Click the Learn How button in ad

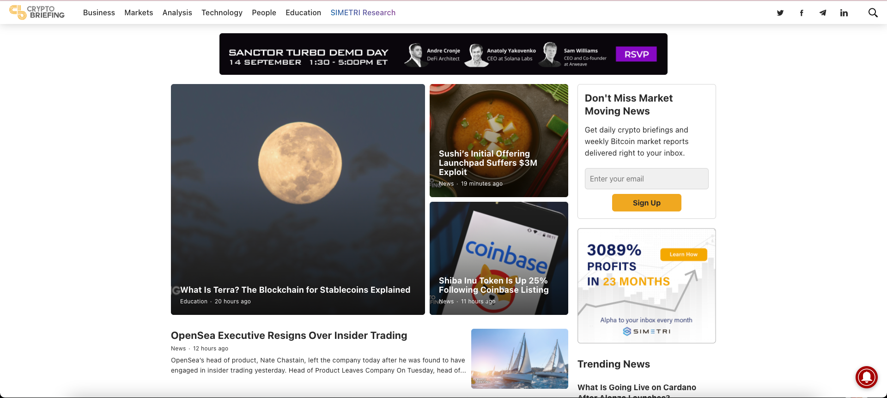(684, 254)
